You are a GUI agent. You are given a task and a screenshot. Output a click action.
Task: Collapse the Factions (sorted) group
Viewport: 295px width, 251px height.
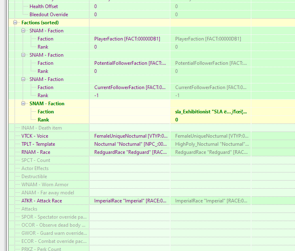(15, 23)
